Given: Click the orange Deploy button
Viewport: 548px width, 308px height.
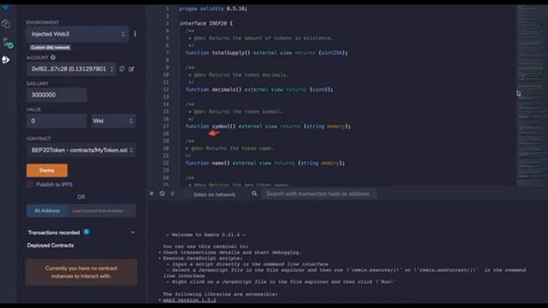Looking at the screenshot, I should coord(47,170).
